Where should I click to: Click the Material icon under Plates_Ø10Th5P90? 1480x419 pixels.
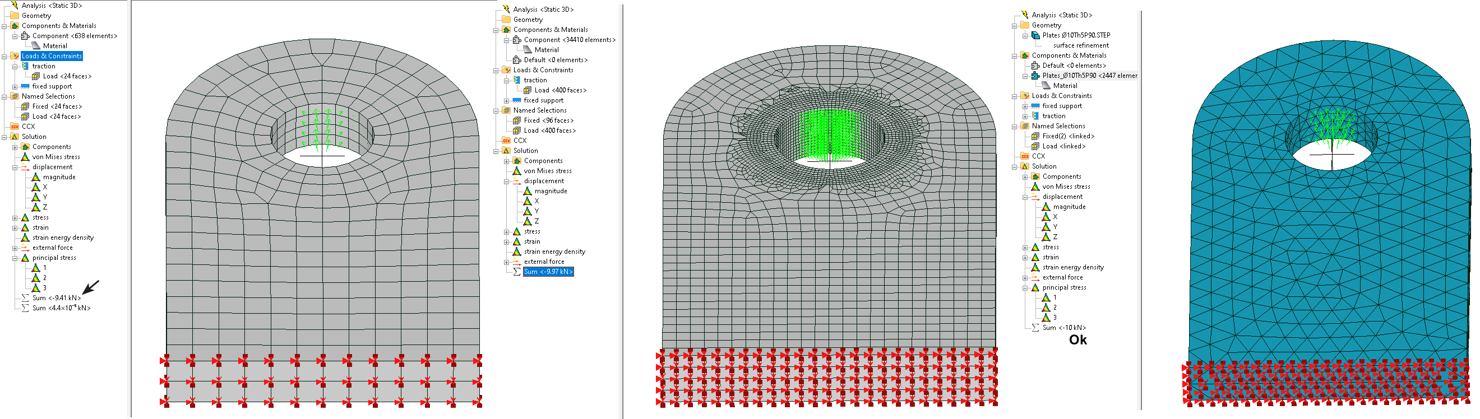click(1046, 86)
